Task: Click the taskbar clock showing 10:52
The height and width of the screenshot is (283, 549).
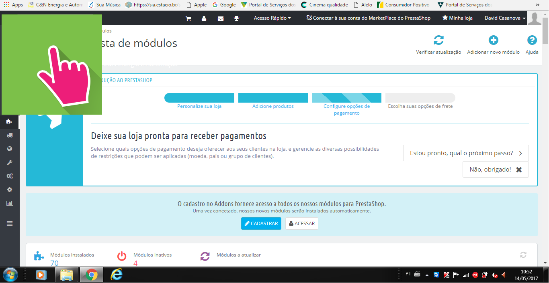Action: (526, 275)
